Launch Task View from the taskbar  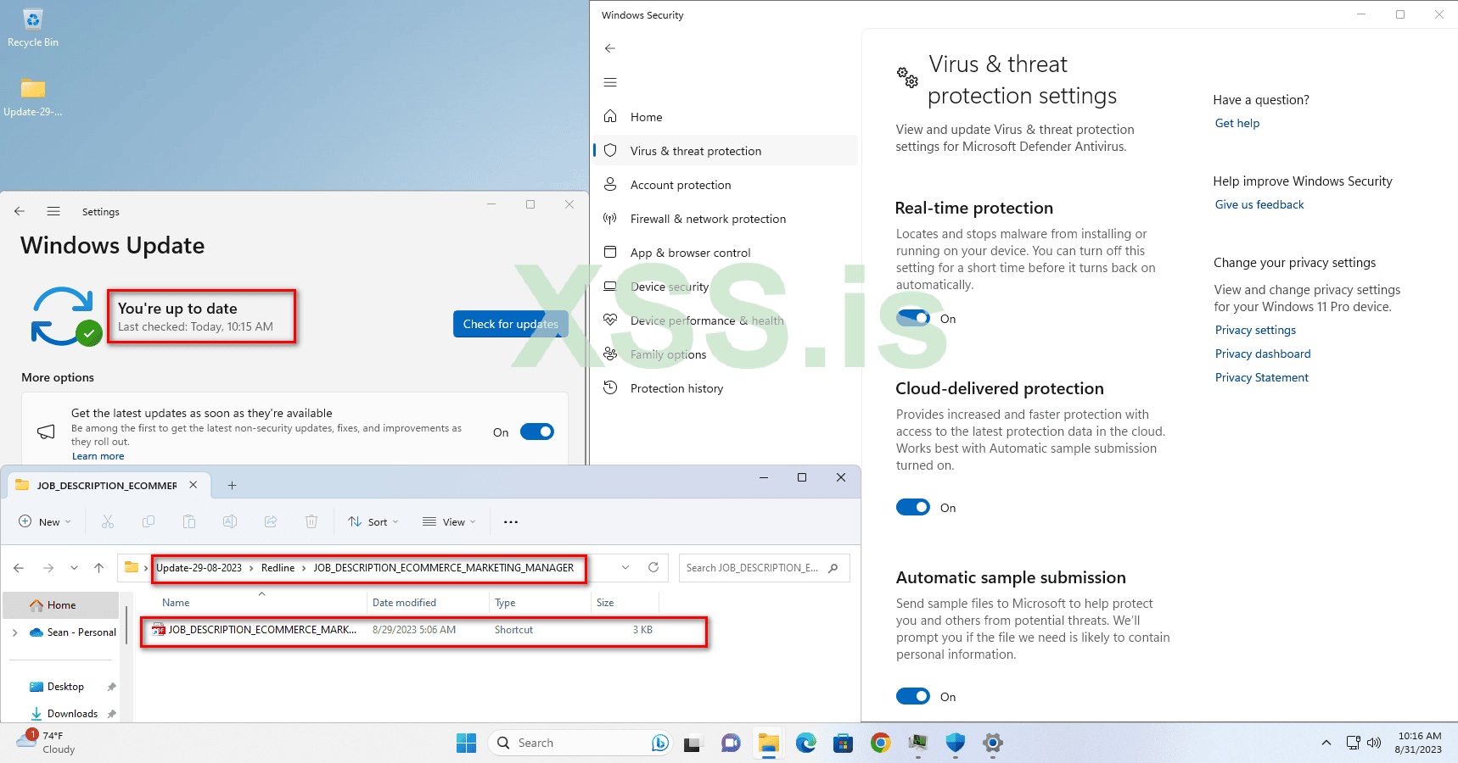pos(693,744)
